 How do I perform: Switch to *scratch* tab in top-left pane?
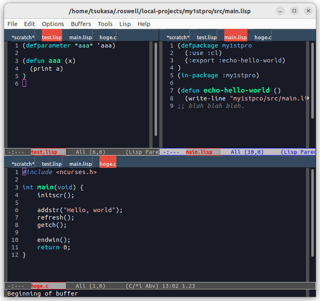point(23,37)
